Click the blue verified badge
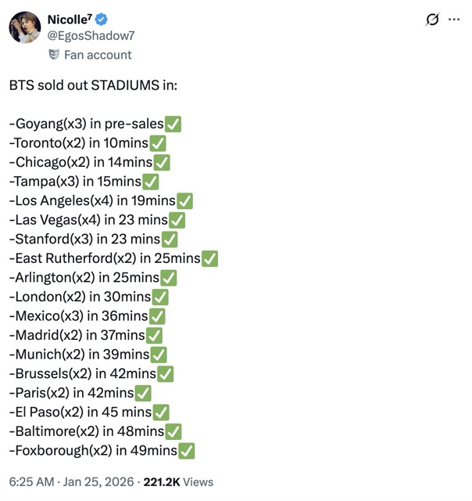 (x=102, y=20)
